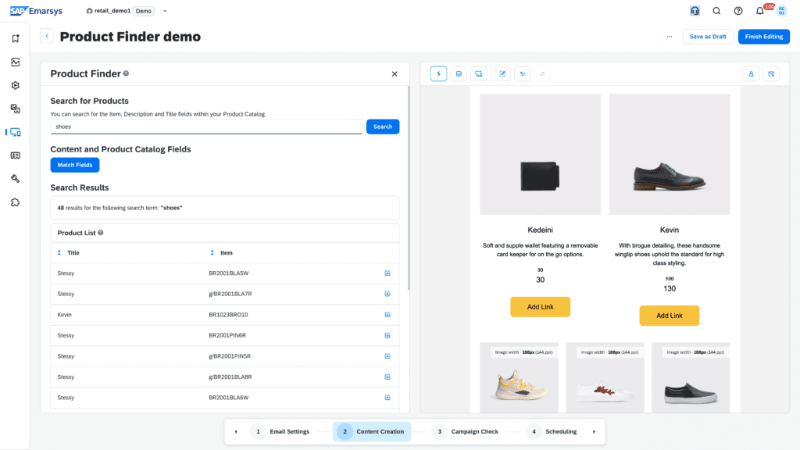The image size is (800, 450).
Task: Expand the retail_demo1 account dropdown
Action: (x=165, y=11)
